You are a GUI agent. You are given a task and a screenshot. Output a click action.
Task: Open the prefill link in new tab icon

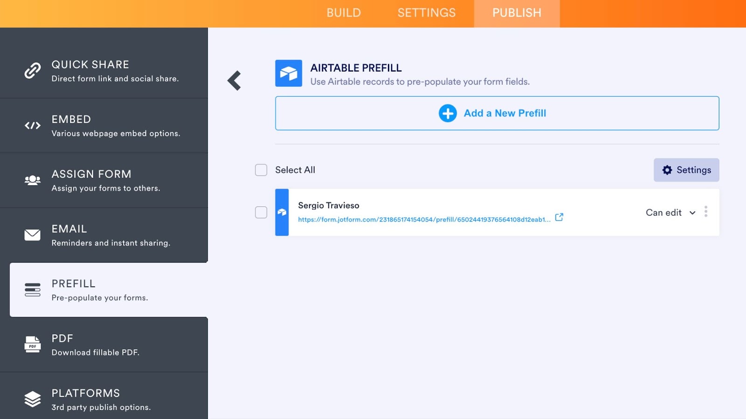click(x=559, y=217)
